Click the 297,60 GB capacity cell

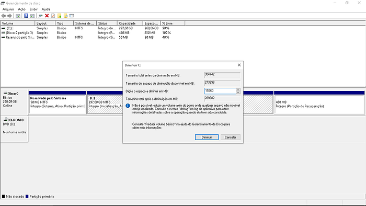click(125, 28)
